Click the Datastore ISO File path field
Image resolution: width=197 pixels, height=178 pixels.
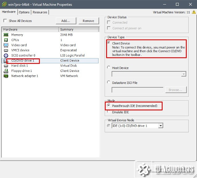coord(138,90)
